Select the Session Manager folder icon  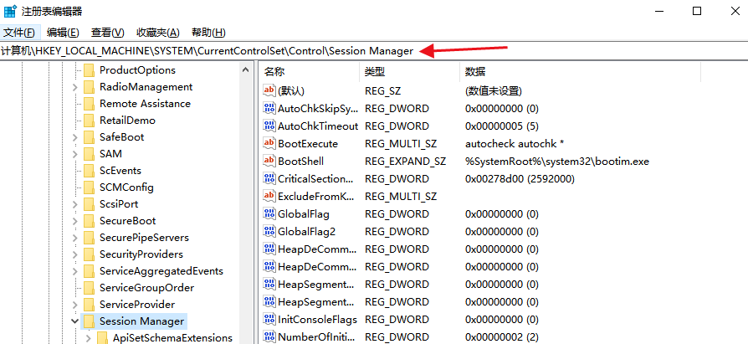coord(90,321)
